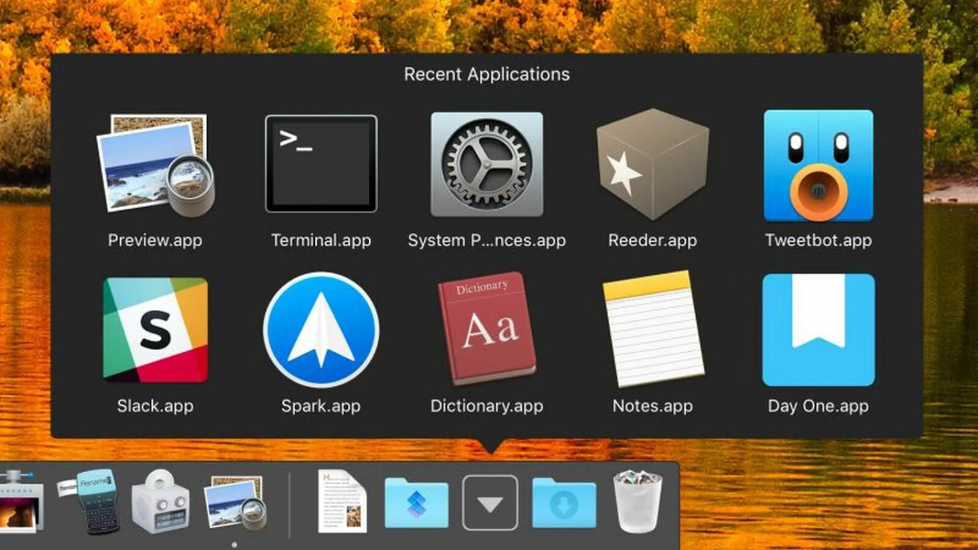Open Preview.app from Recent Applications
This screenshot has height=550, width=978.
point(155,165)
